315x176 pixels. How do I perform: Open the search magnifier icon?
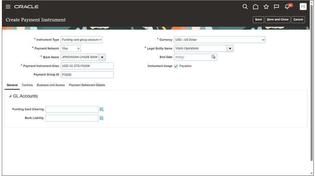(245, 7)
